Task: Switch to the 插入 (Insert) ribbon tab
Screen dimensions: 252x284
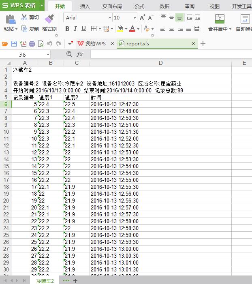Action: (x=85, y=6)
